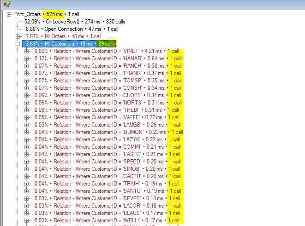This screenshot has width=305, height=226.
Task: Expand the 'EASTC' relation node
Action: (x=26, y=154)
